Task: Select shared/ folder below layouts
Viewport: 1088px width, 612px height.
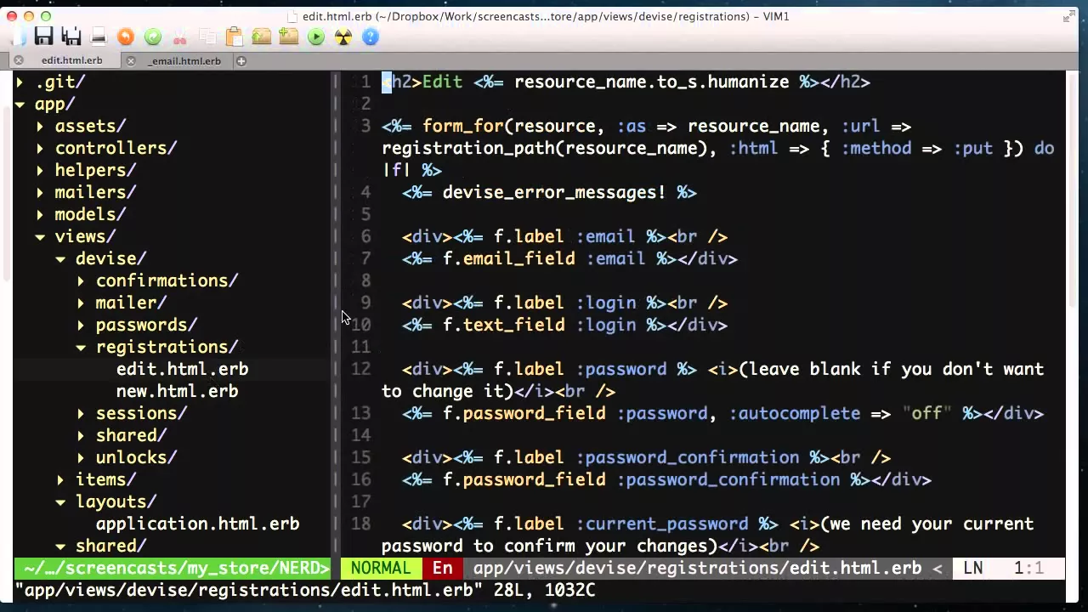Action: point(110,546)
